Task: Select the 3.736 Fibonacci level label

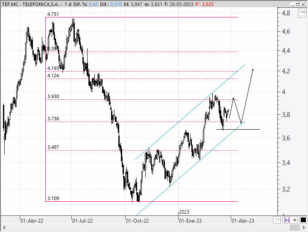Action: [53, 119]
